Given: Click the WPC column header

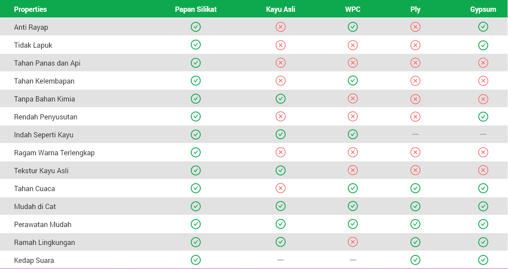Looking at the screenshot, I should [353, 9].
